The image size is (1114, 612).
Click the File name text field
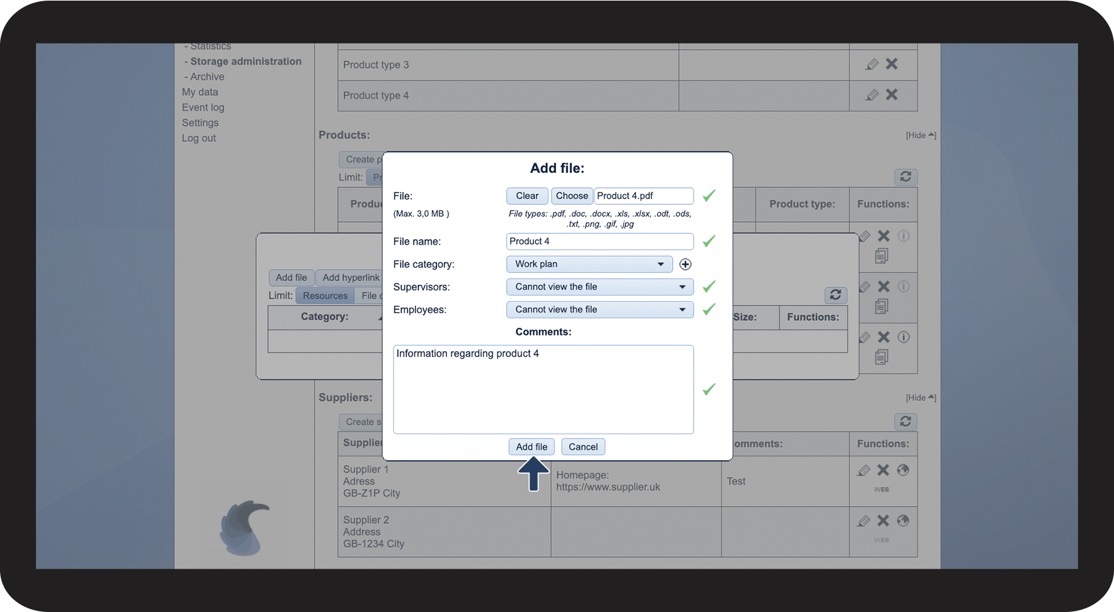599,241
